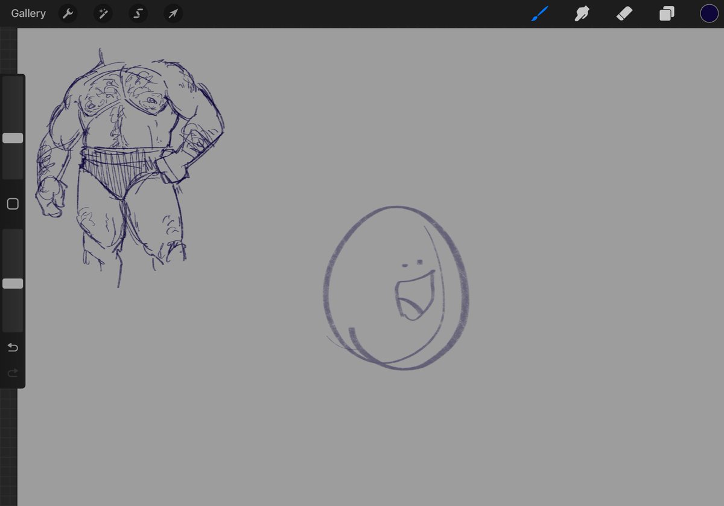Open the Layers panel
The image size is (724, 506).
(666, 13)
